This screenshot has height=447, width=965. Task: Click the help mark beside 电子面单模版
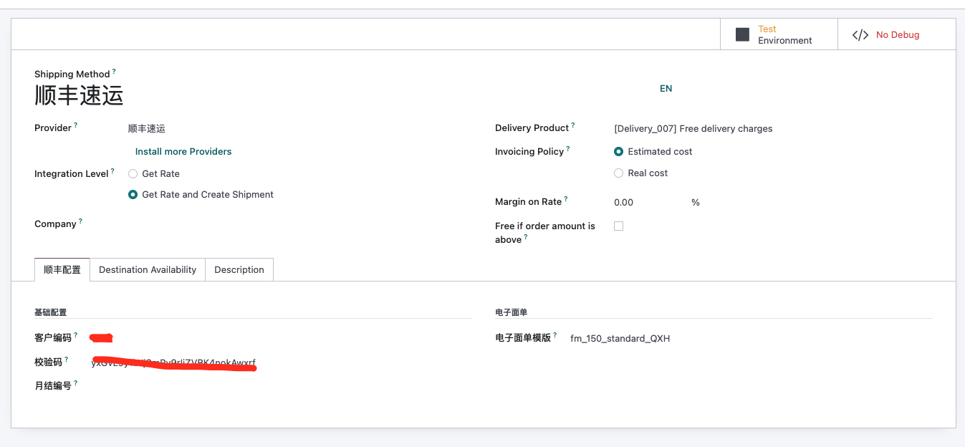click(x=555, y=335)
